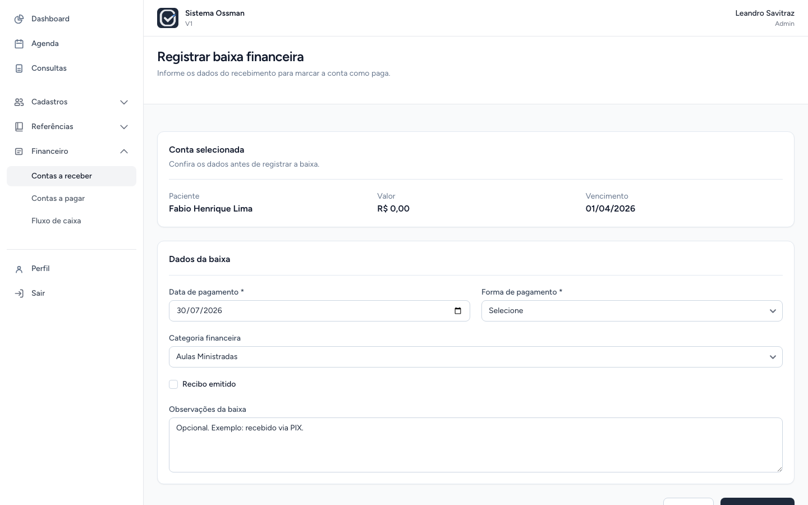The image size is (808, 505).
Task: Click the Agenda calendar icon in sidebar
Action: click(x=19, y=44)
